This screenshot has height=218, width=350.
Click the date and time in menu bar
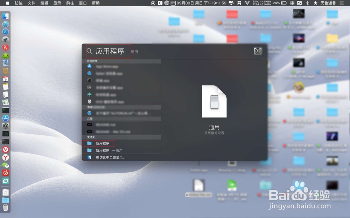[x=201, y=3]
